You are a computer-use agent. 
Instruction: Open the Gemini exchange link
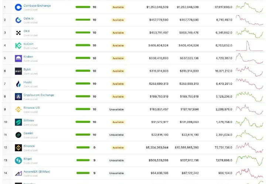[28, 133]
